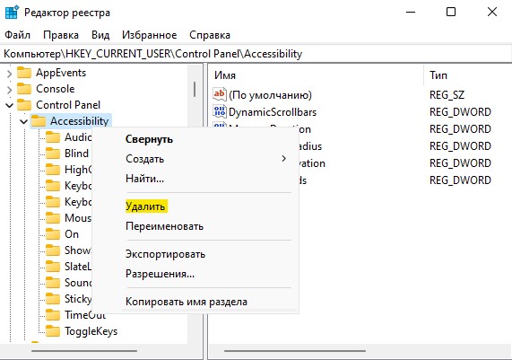Select the SlateLaunch subkey folder icon
The image size is (512, 360).
tap(53, 267)
